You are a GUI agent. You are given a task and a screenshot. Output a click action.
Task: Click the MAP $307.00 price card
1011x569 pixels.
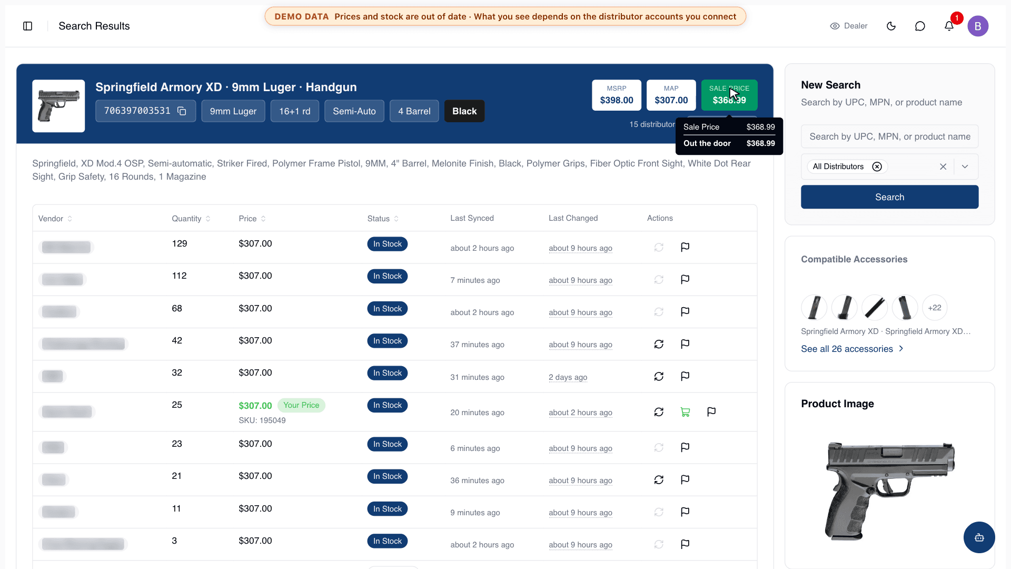tap(671, 95)
